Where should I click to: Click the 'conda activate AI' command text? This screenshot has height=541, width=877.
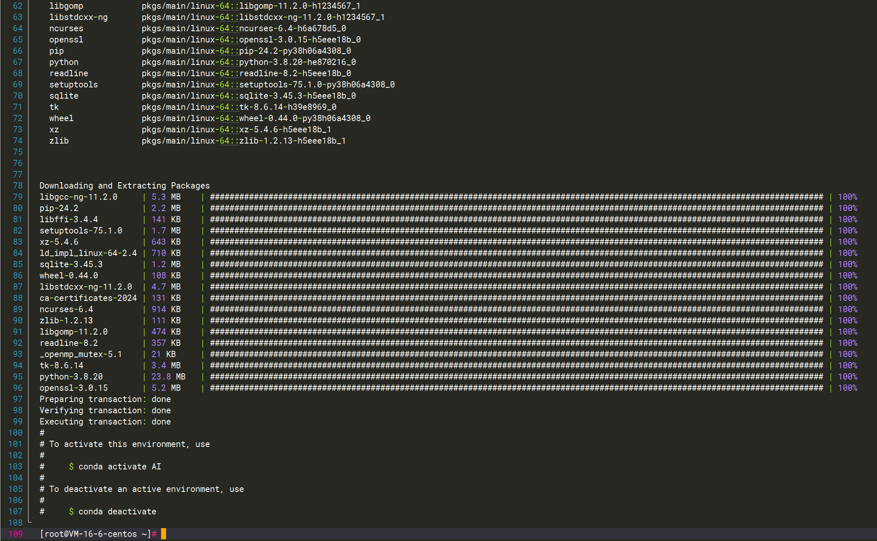119,467
